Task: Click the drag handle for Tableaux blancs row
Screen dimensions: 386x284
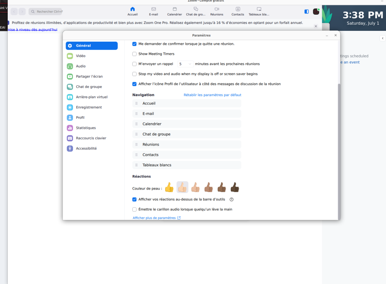Action: tap(136, 165)
